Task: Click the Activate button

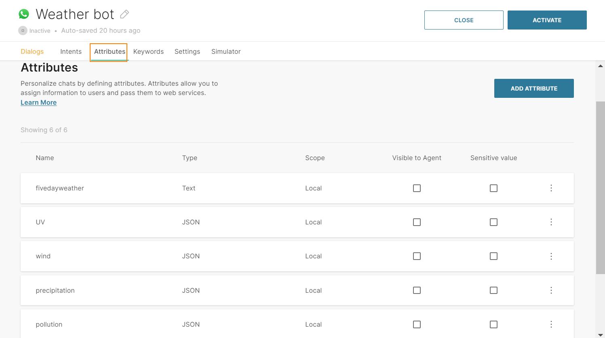Action: 547,20
